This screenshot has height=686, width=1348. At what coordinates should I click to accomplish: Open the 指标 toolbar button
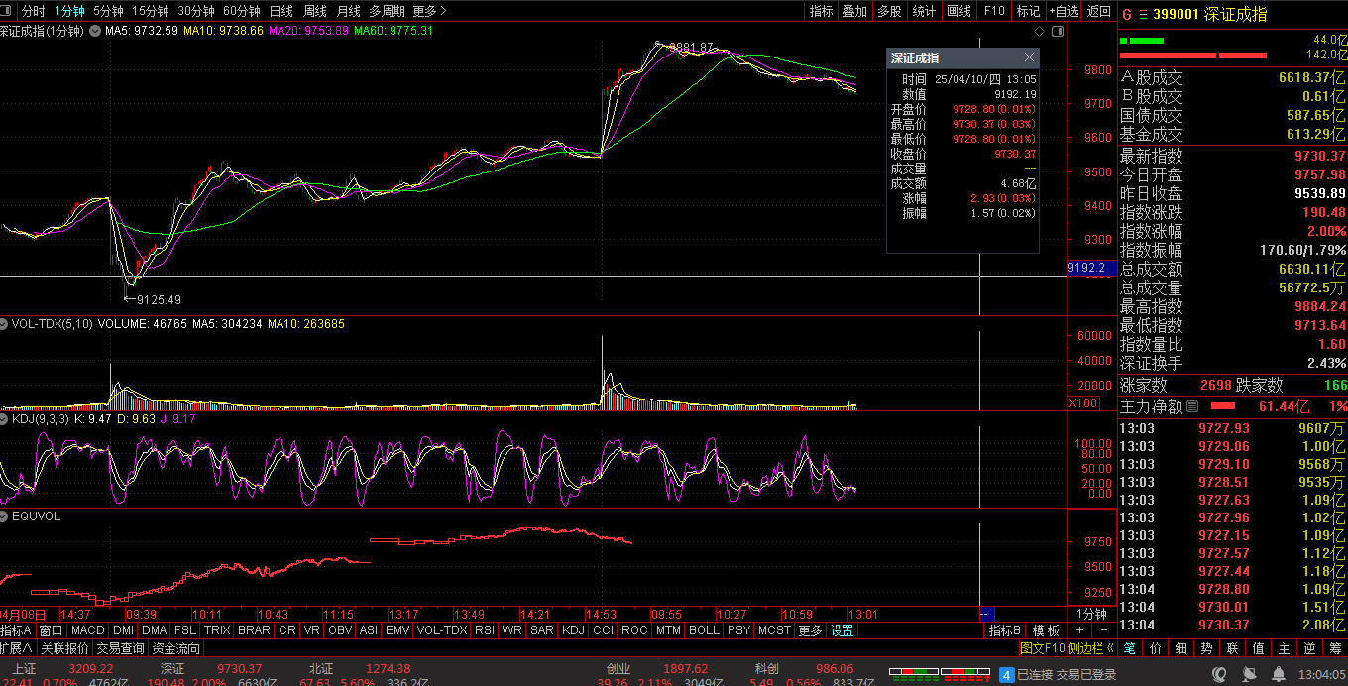[822, 11]
